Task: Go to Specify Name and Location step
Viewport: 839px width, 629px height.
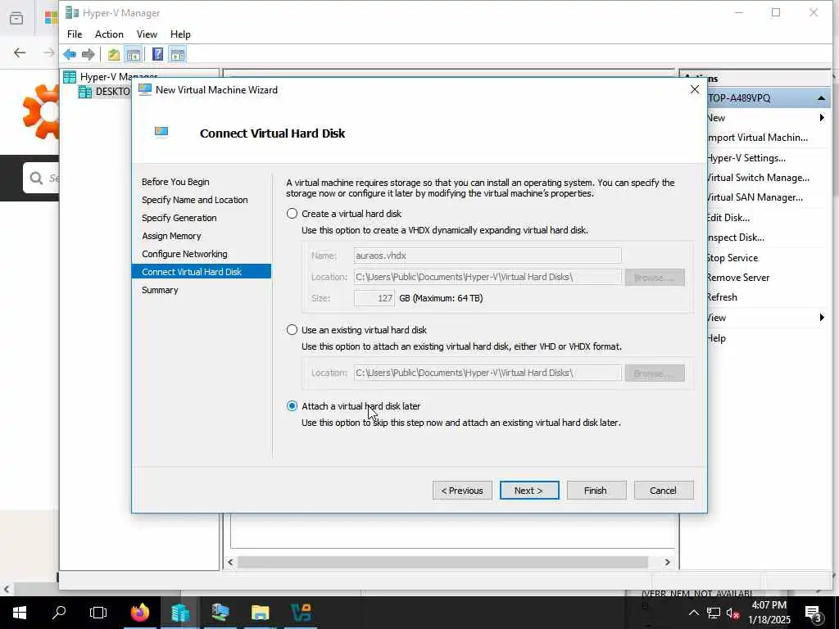Action: 195,200
